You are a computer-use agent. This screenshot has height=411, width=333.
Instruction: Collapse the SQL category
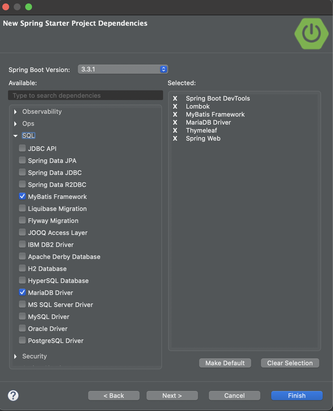pos(15,136)
